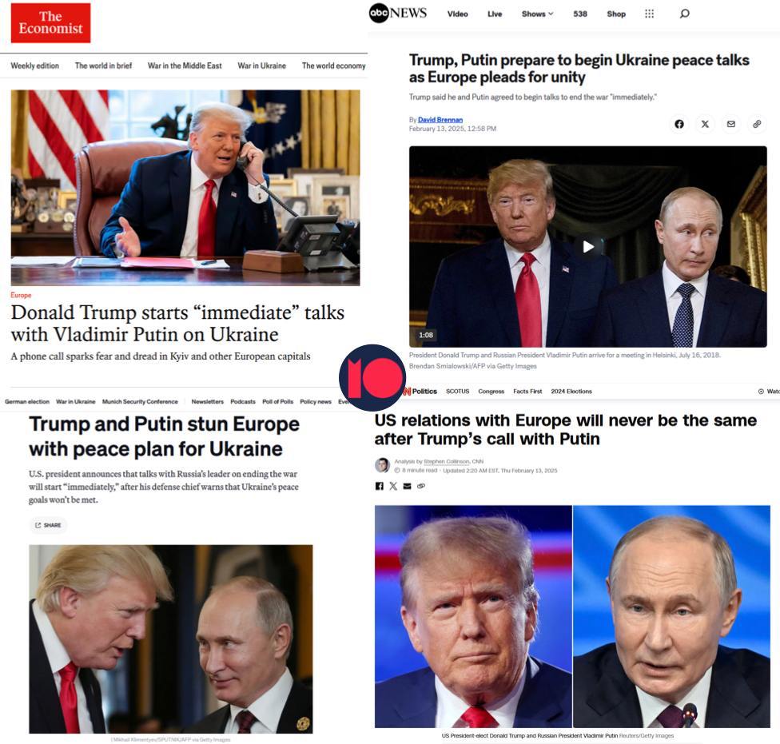780x744 pixels.
Task: Click David Brennan author link
Action: click(440, 119)
